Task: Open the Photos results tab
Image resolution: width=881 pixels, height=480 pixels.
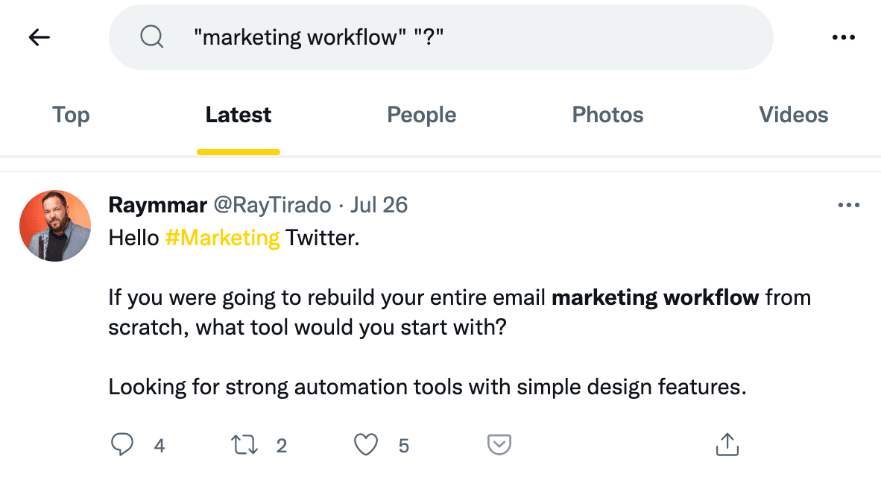Action: coord(607,115)
